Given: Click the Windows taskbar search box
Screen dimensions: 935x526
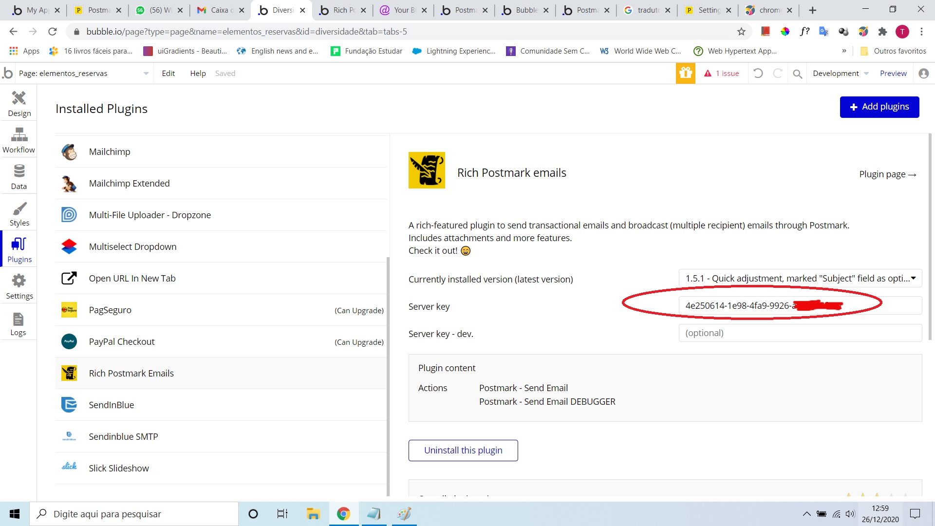Looking at the screenshot, I should tap(134, 514).
